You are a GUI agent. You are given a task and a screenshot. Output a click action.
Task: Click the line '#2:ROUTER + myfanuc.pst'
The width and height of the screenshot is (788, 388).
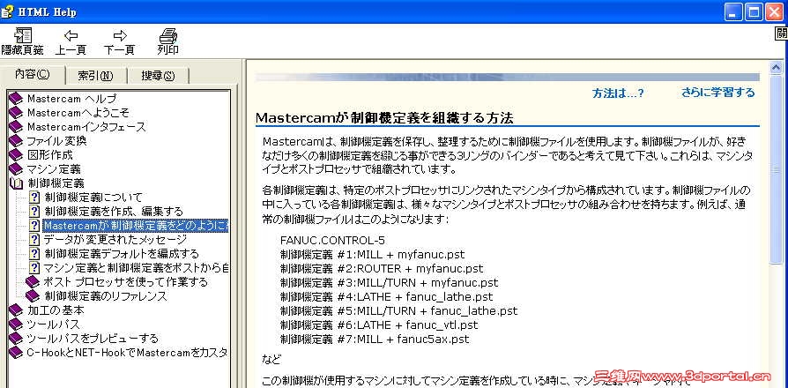[382, 268]
